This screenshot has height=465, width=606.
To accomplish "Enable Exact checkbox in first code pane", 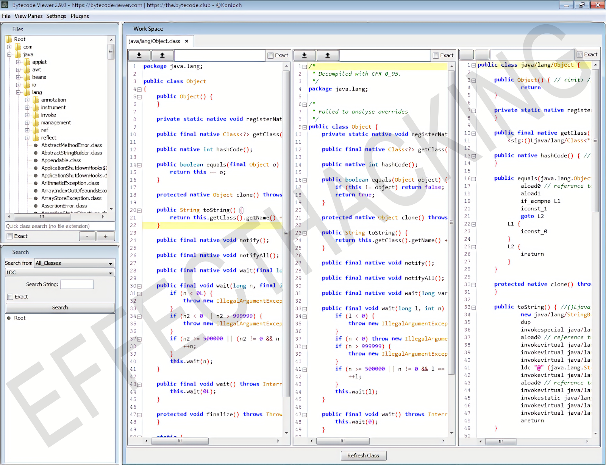I will tap(270, 56).
